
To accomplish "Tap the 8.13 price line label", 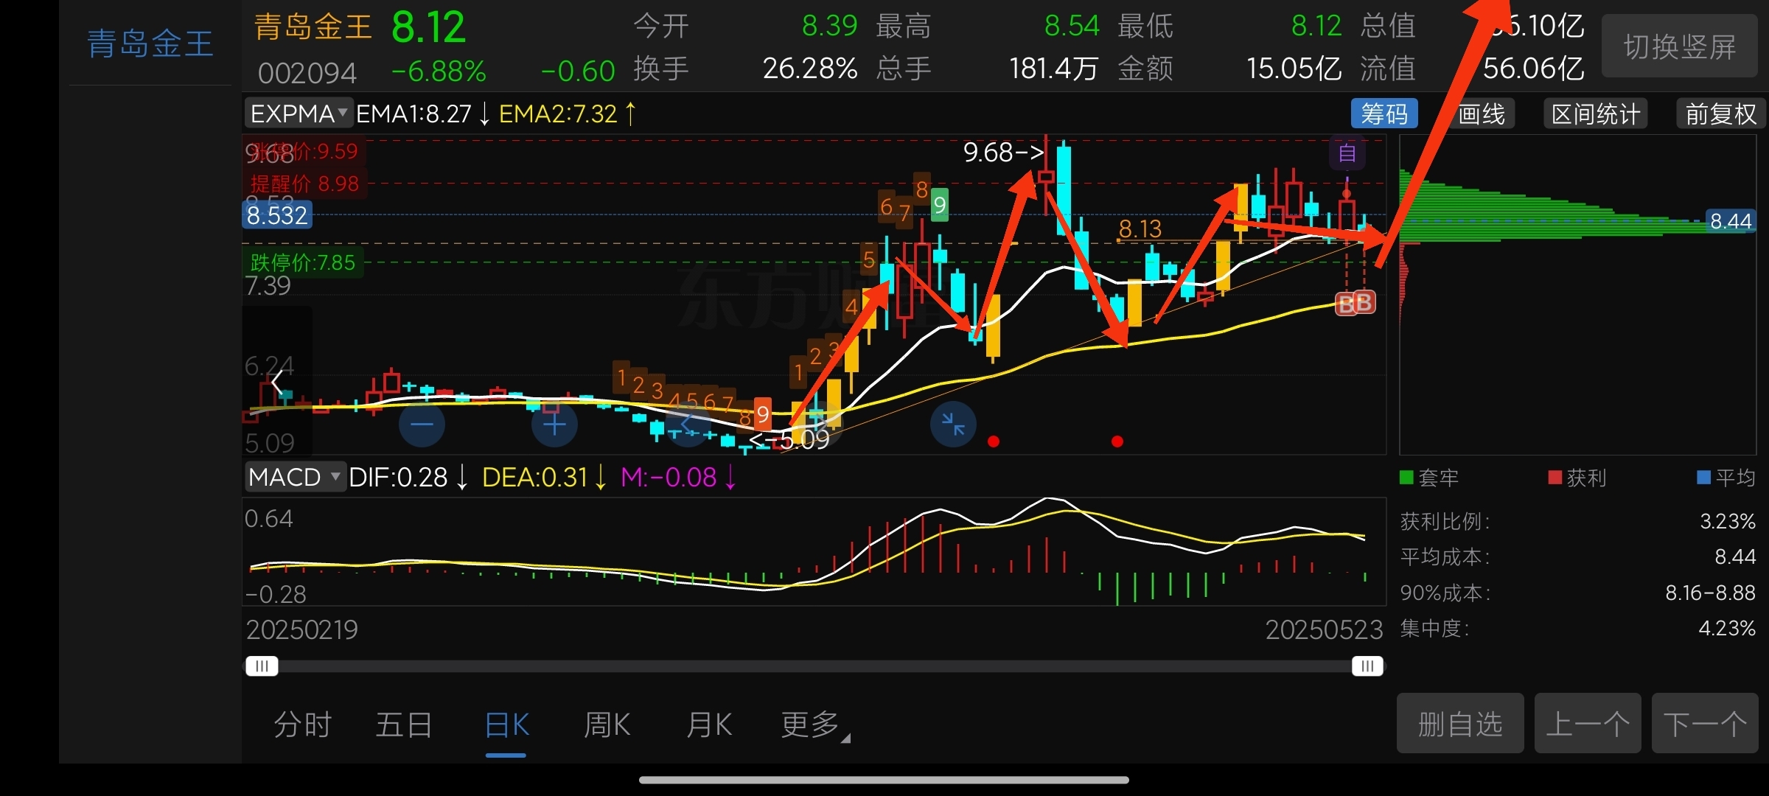I will pos(1140,228).
